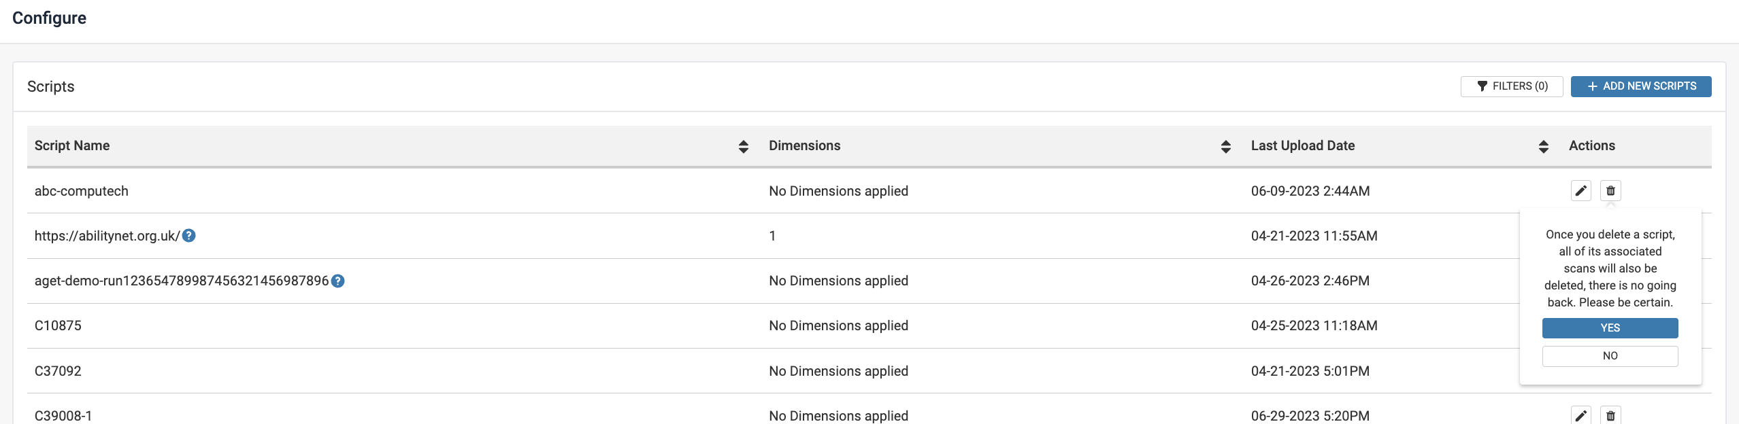Confirm script deletion with Yes
The image size is (1739, 424).
coord(1610,328)
